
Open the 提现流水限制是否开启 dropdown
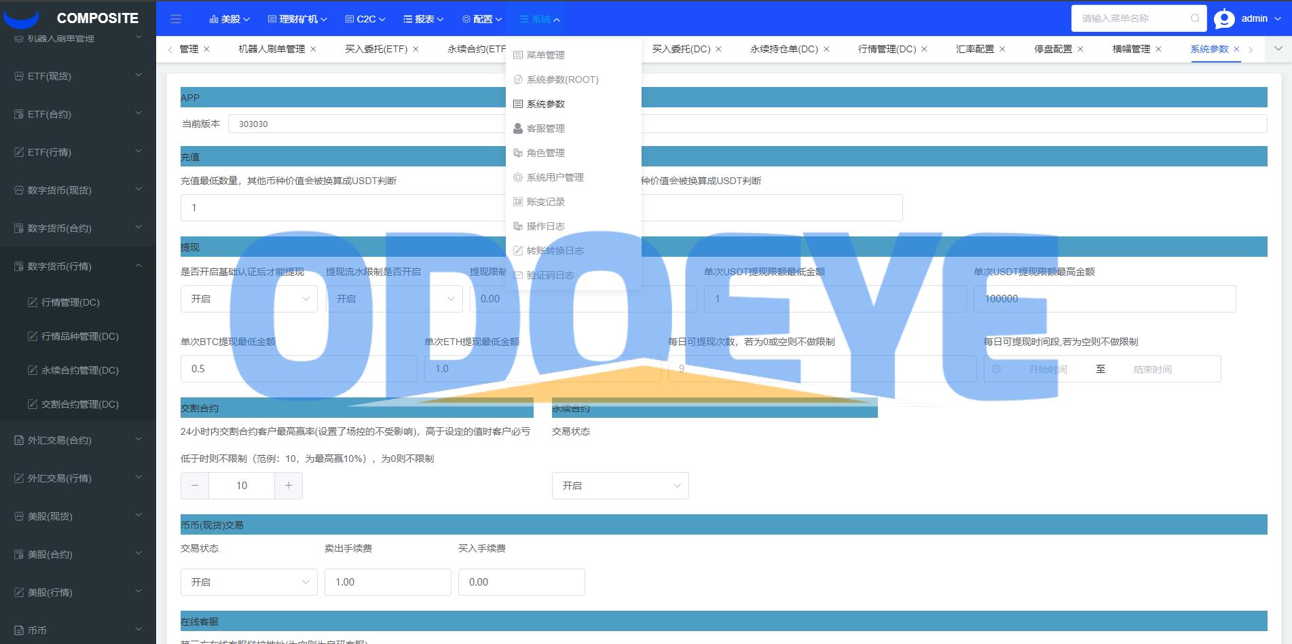[x=394, y=299]
